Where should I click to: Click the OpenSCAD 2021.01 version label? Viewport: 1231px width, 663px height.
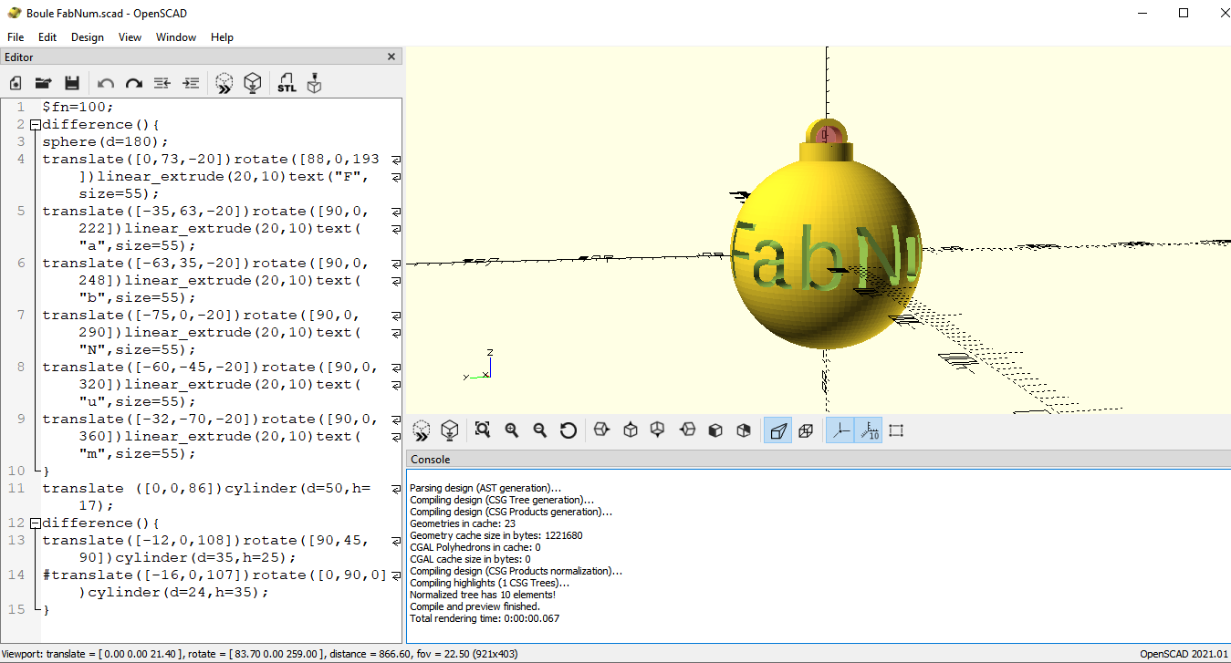[x=1184, y=654]
